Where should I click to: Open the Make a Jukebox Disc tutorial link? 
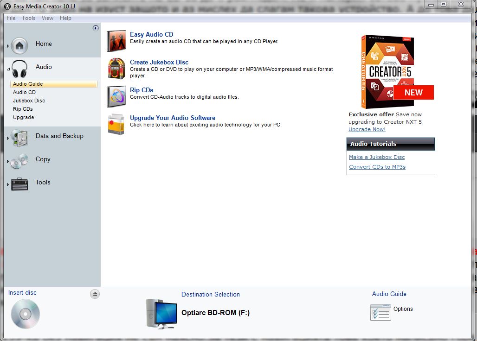377,157
